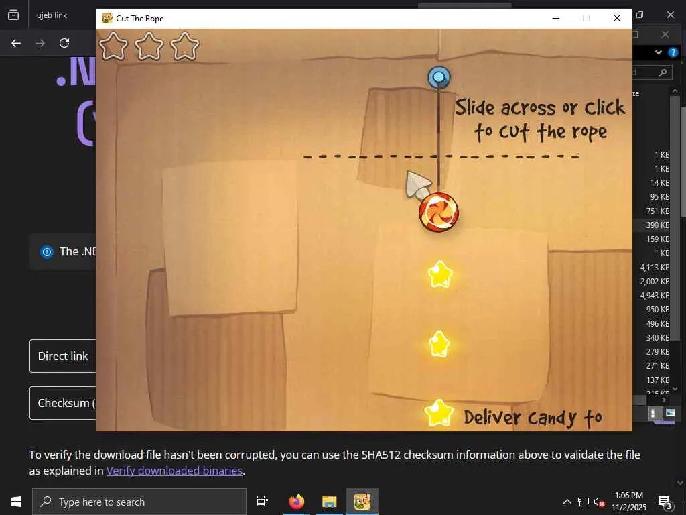Click the horizontal scrollbar right arrow in File Explorer
This screenshot has width=686, height=515.
click(664, 400)
